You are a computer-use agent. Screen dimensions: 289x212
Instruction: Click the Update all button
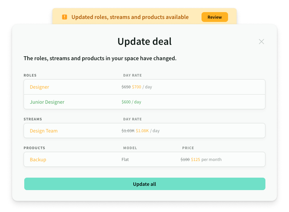tap(144, 184)
